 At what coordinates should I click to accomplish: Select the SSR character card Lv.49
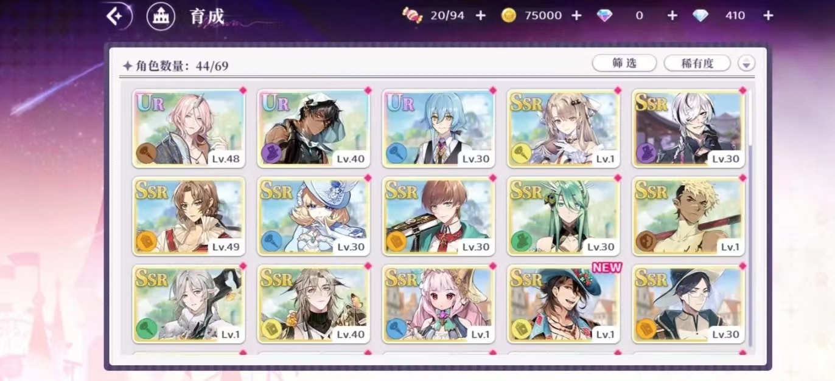pos(189,216)
